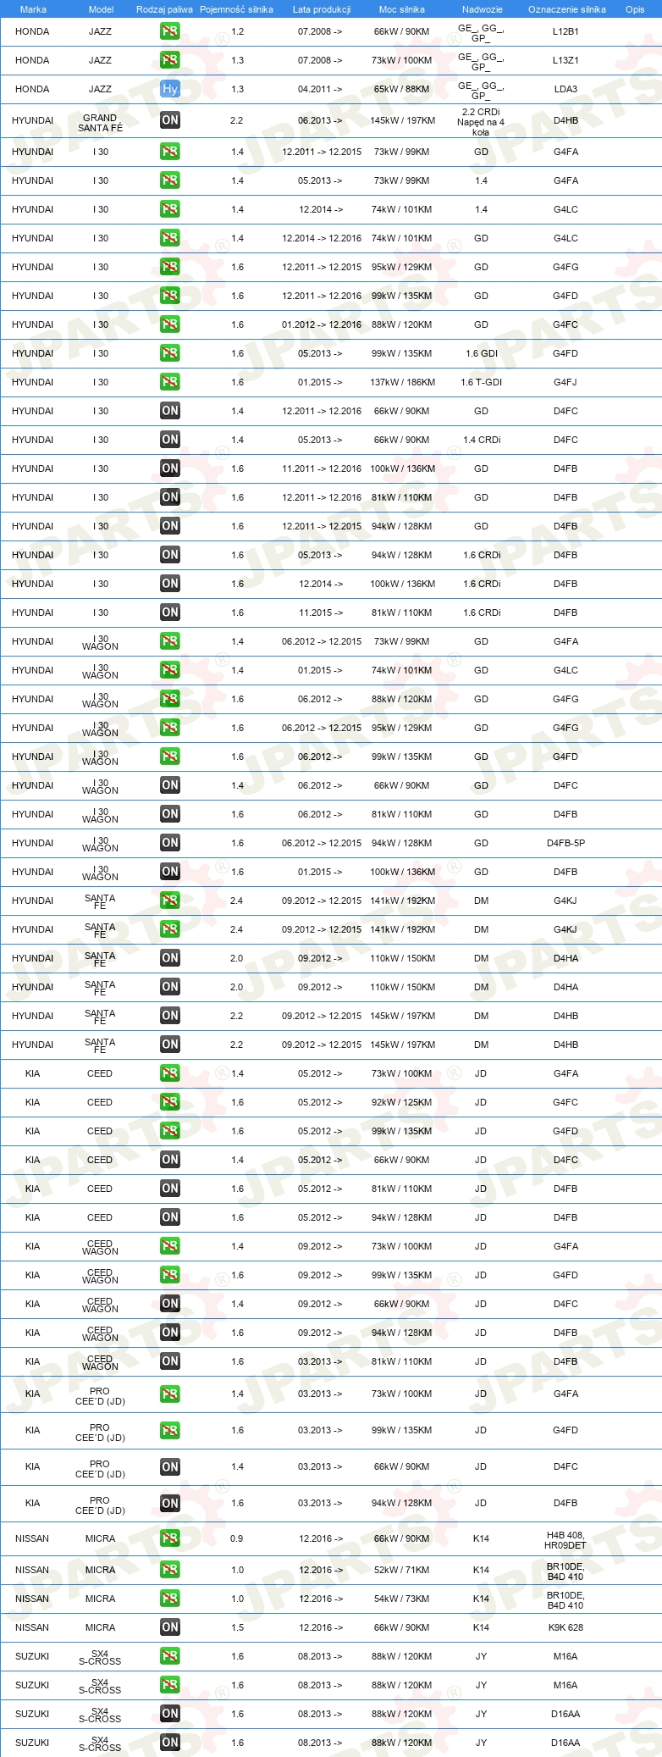Select the GRAND SANTA FÉ model cell

click(100, 123)
